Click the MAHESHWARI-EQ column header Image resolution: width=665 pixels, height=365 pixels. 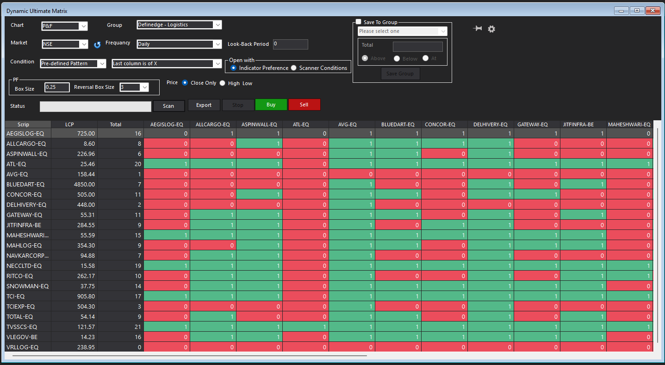tap(629, 124)
